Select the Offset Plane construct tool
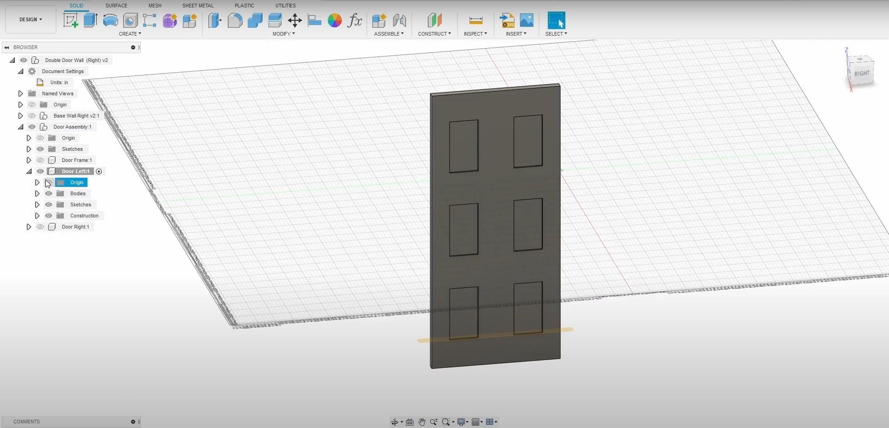This screenshot has height=428, width=889. 434,20
